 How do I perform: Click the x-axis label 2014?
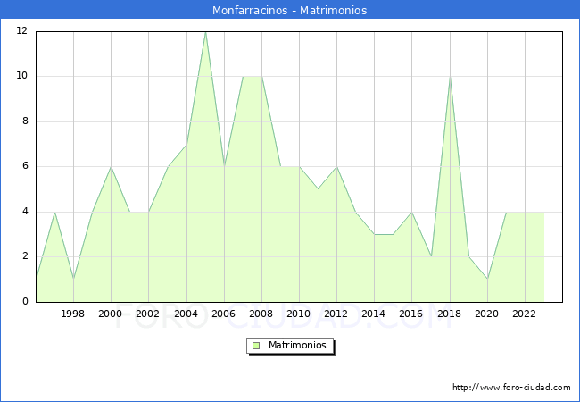tap(374, 314)
